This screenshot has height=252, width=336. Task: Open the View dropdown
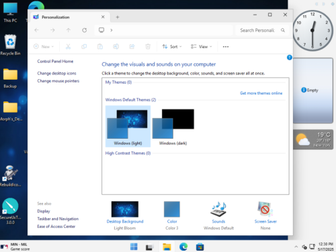201,46
